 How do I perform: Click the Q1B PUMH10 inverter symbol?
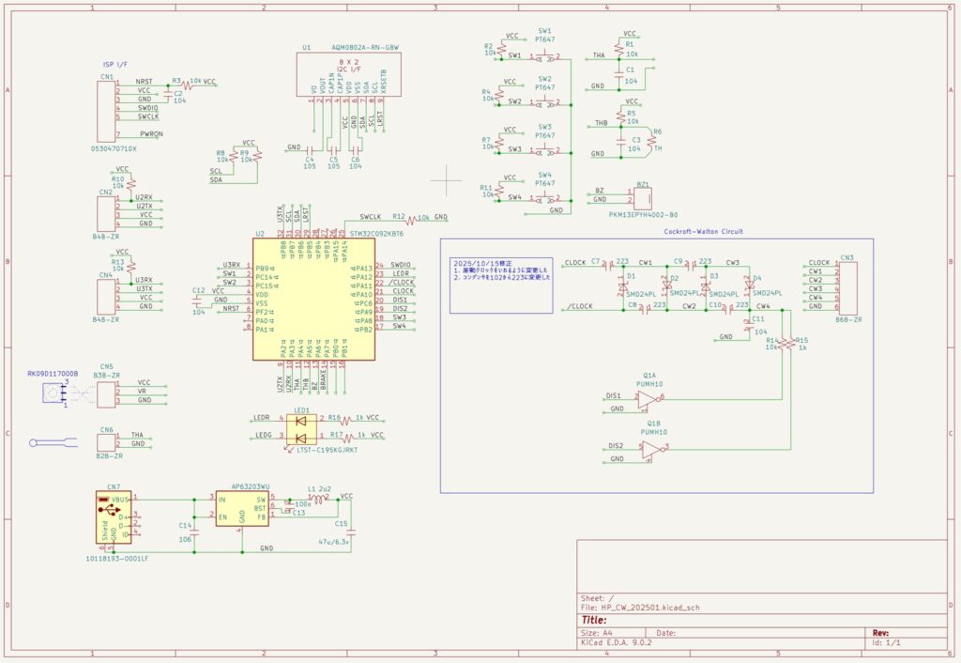[648, 452]
